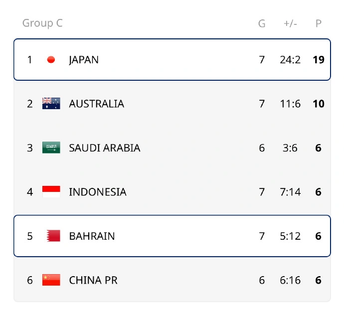Screen dimensions: 344x314
Task: Select the INDONESIA team name
Action: click(x=98, y=192)
